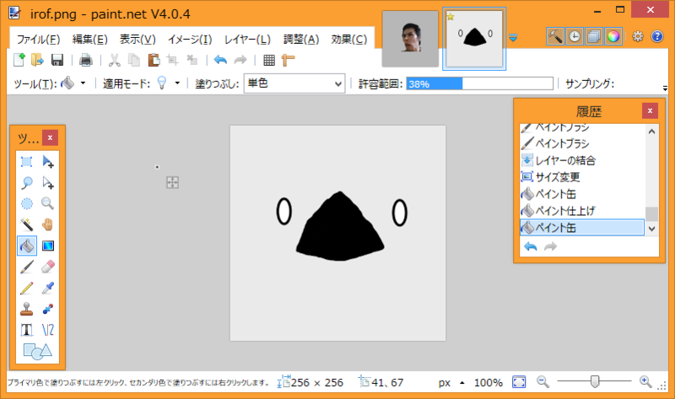
Task: Open the レイヤー(L) menu
Action: pyautogui.click(x=247, y=39)
